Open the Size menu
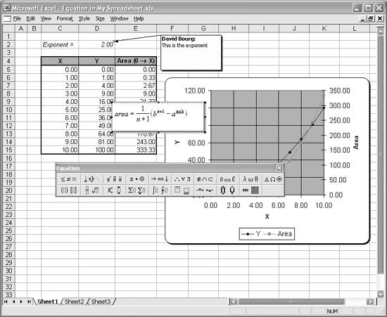 coord(100,19)
